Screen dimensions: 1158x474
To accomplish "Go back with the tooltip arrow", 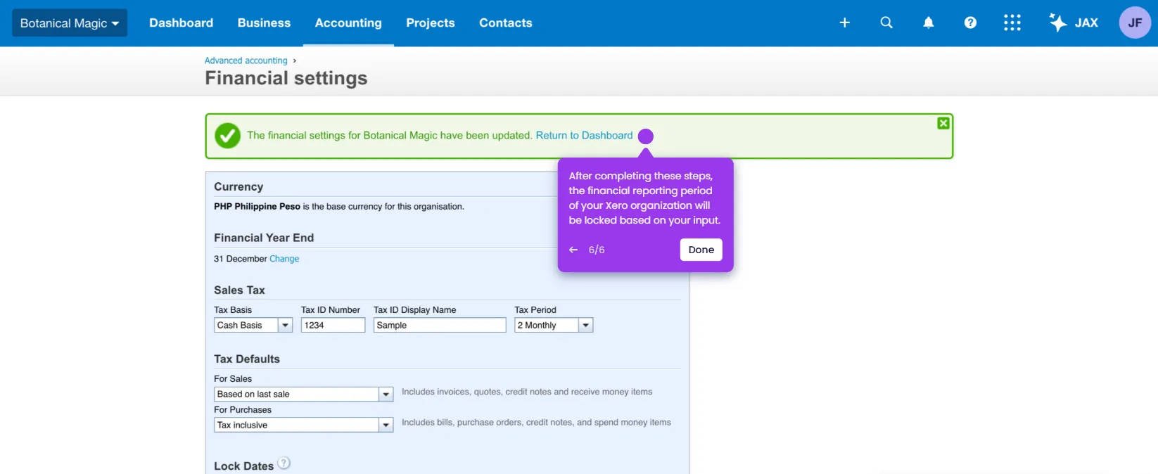I will [573, 250].
